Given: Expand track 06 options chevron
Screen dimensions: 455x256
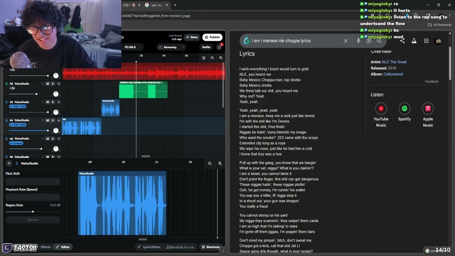Looking at the screenshot, I should pyautogui.click(x=59, y=157).
